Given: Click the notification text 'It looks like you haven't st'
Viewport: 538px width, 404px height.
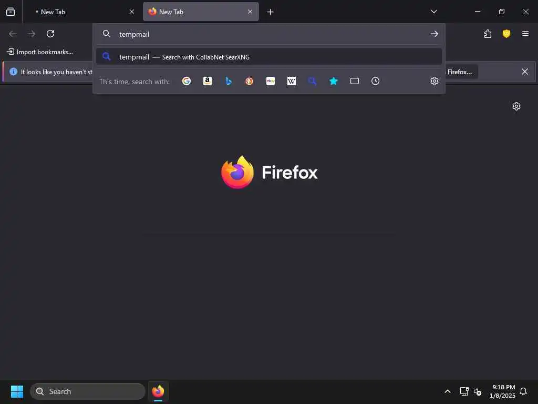Looking at the screenshot, I should 57,72.
